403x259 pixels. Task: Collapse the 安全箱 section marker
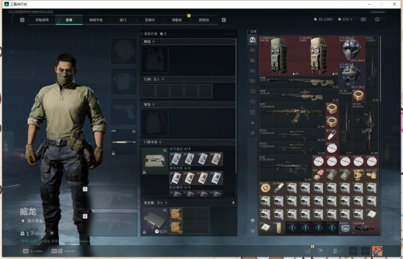point(166,203)
